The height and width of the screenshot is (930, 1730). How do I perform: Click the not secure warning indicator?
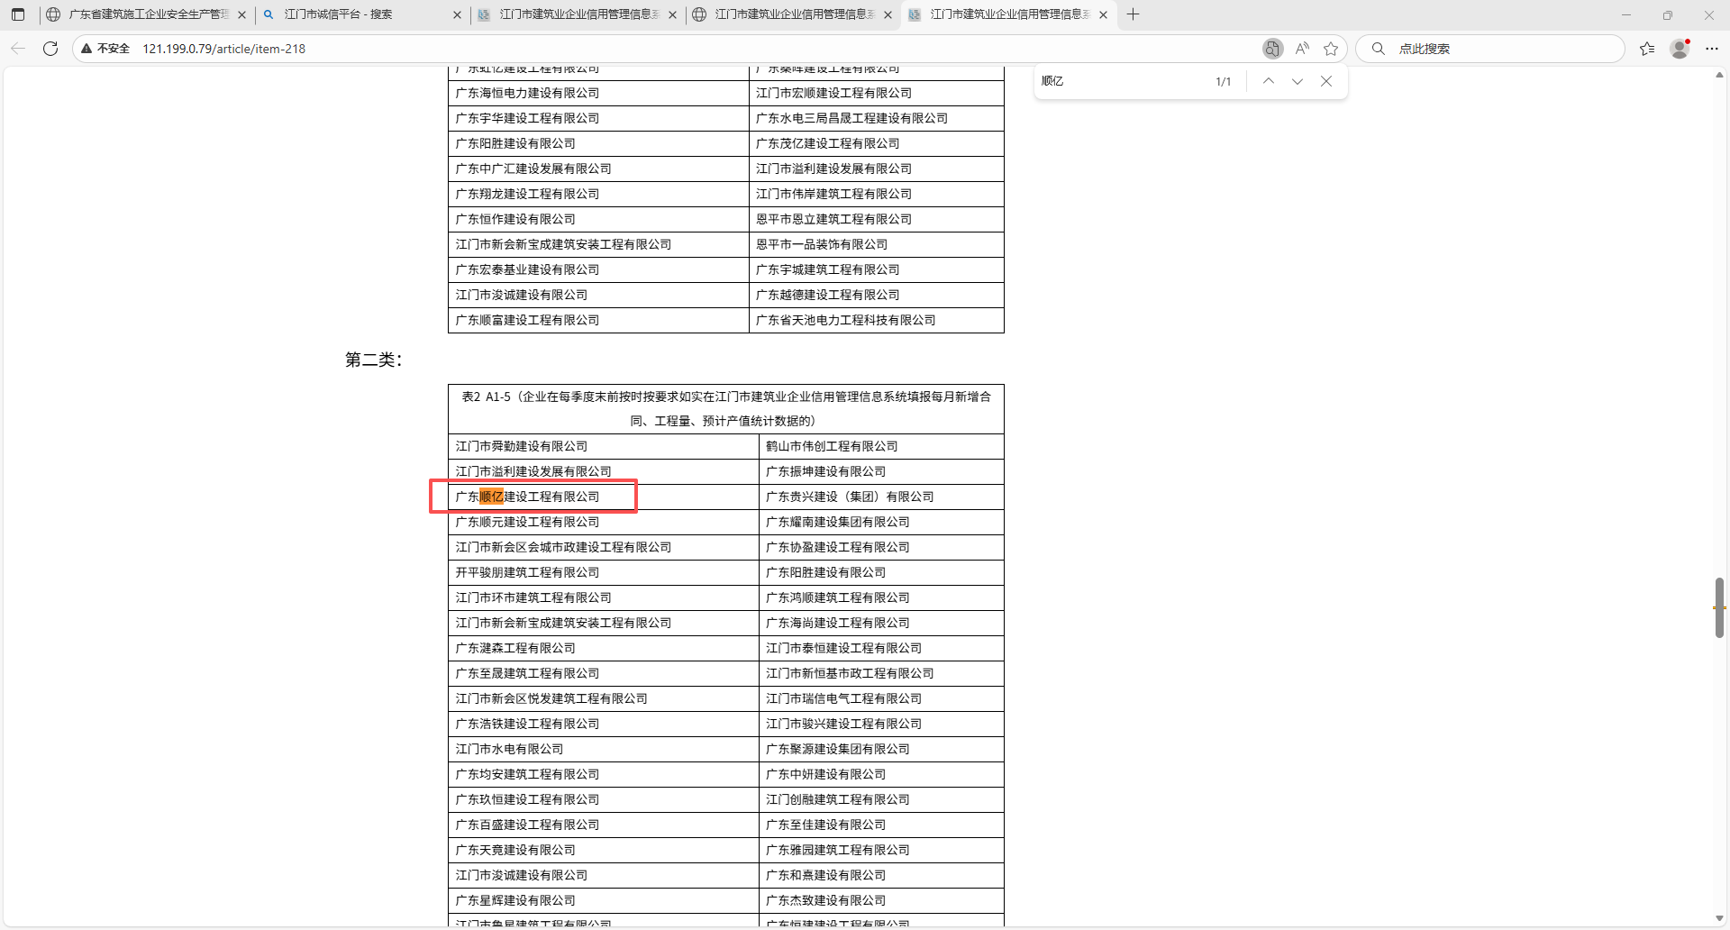(105, 49)
